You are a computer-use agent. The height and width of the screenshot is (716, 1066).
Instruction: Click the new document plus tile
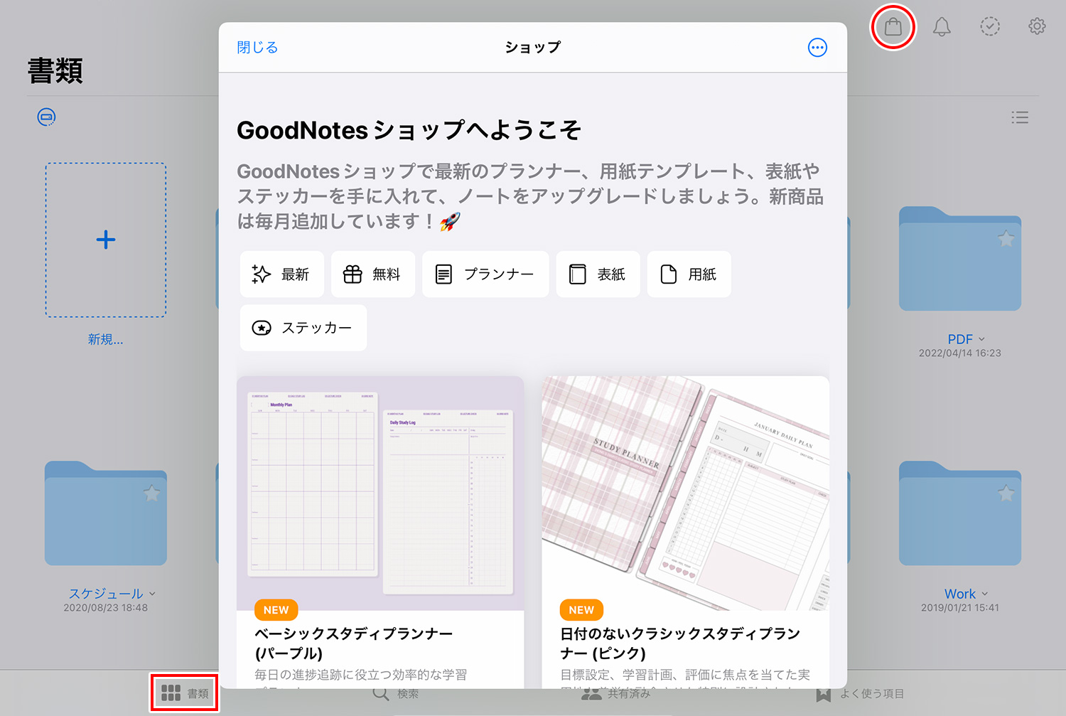pos(106,240)
